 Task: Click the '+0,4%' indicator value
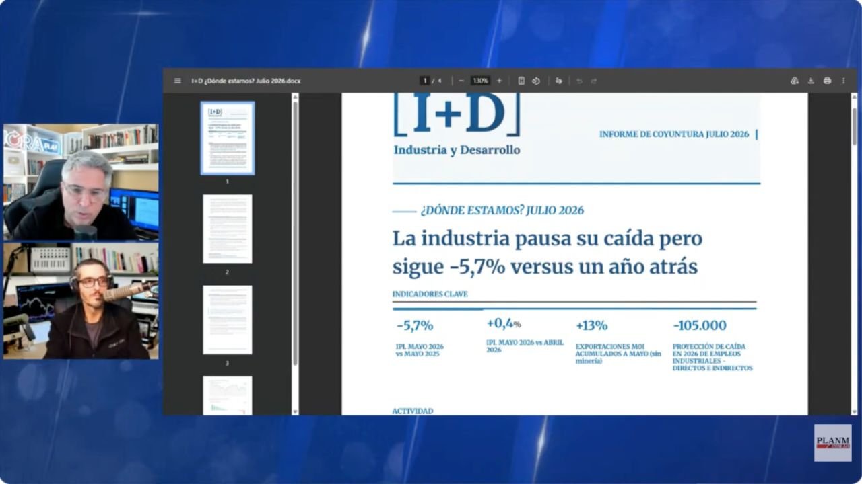coord(504,323)
